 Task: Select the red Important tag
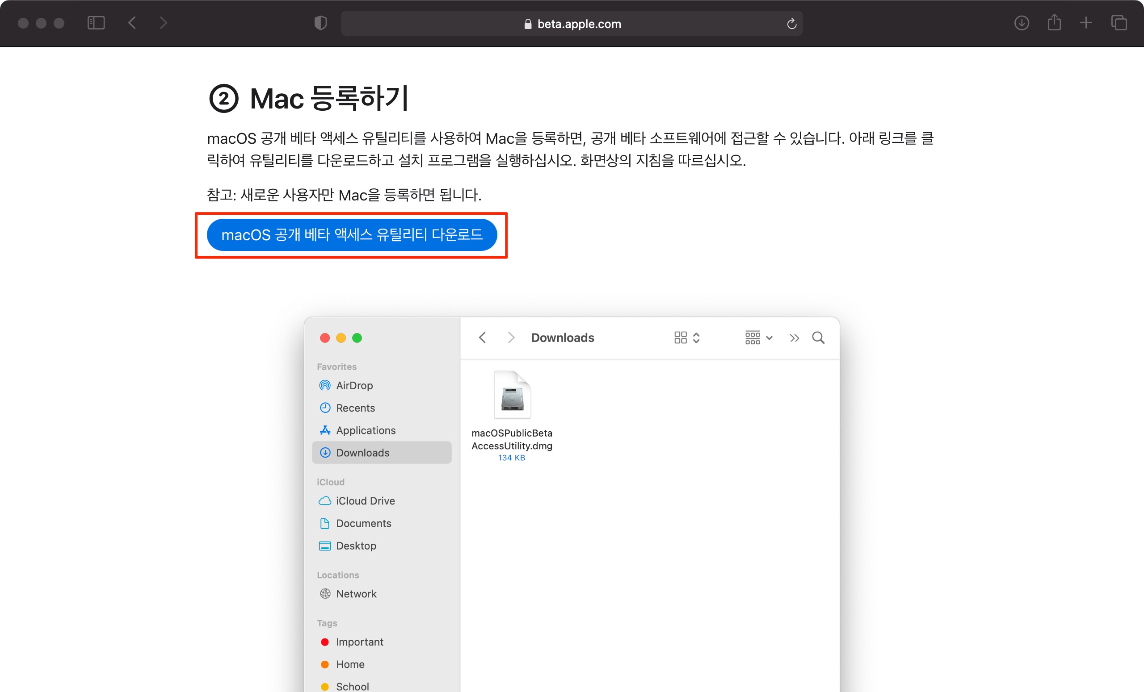[x=359, y=642]
